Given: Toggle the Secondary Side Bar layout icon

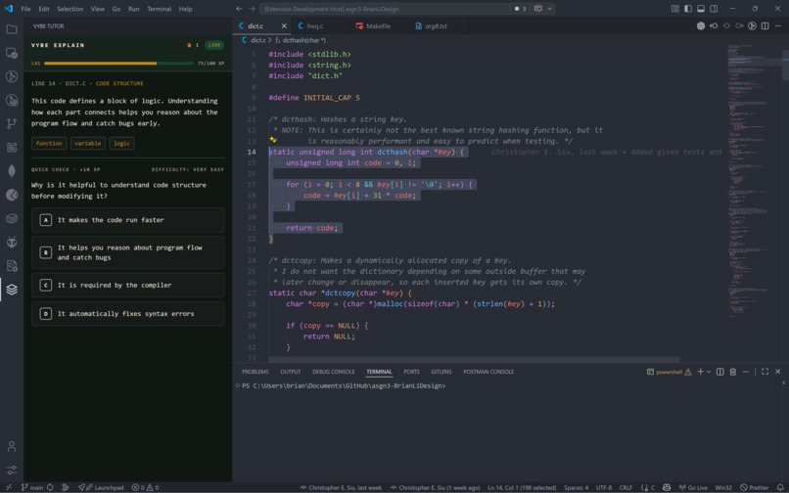Looking at the screenshot, I should pos(714,9).
